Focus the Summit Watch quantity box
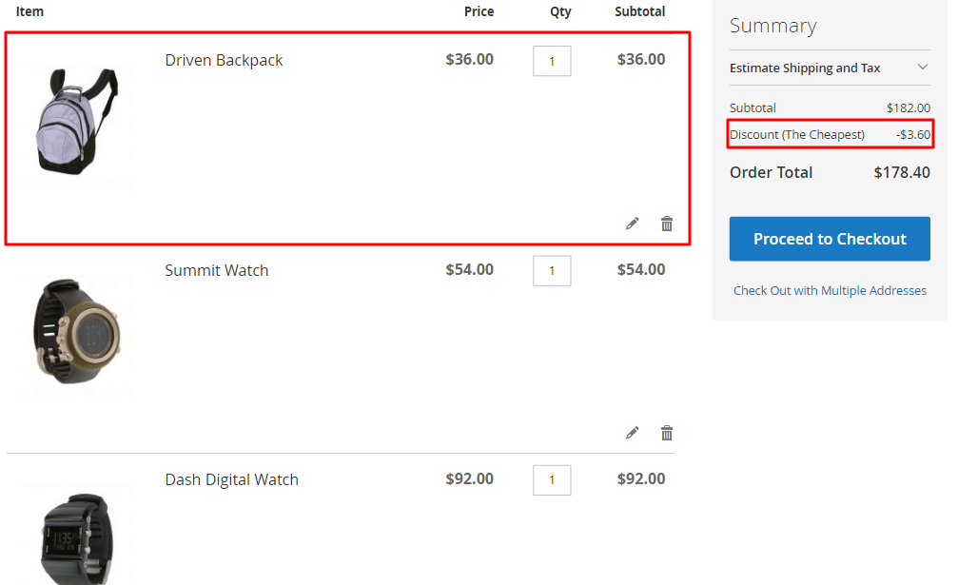 click(552, 270)
